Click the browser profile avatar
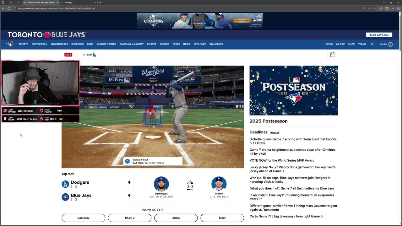The height and width of the screenshot is (226, 402). pyautogui.click(x=387, y=8)
